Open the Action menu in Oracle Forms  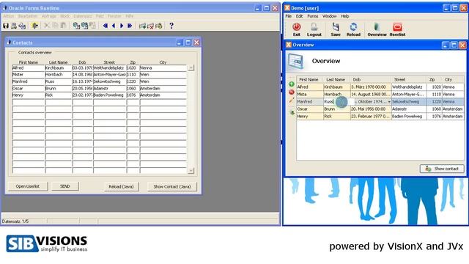9,16
